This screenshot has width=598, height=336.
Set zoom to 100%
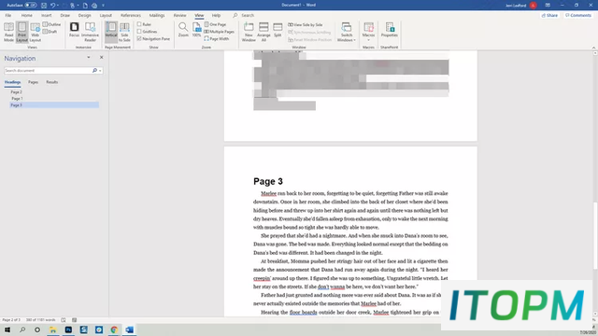(x=196, y=30)
